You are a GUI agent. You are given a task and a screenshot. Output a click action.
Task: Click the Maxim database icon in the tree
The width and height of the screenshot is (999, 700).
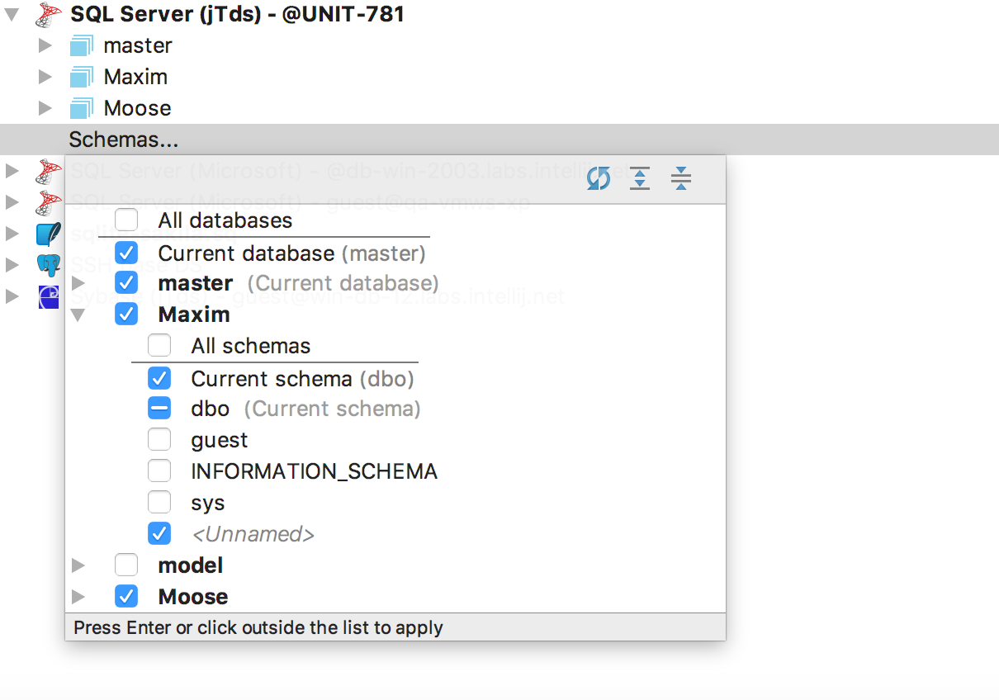pyautogui.click(x=81, y=77)
